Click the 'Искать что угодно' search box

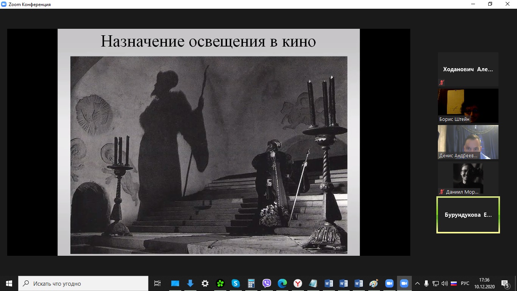click(83, 283)
